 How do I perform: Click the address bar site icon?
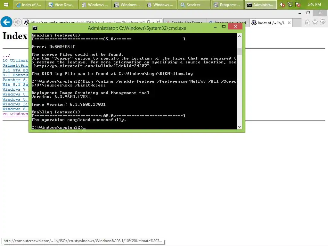click(x=27, y=22)
